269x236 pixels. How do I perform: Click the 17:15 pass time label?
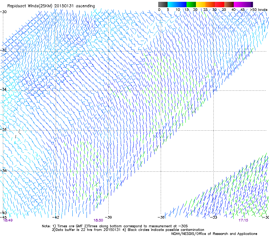click(x=243, y=220)
